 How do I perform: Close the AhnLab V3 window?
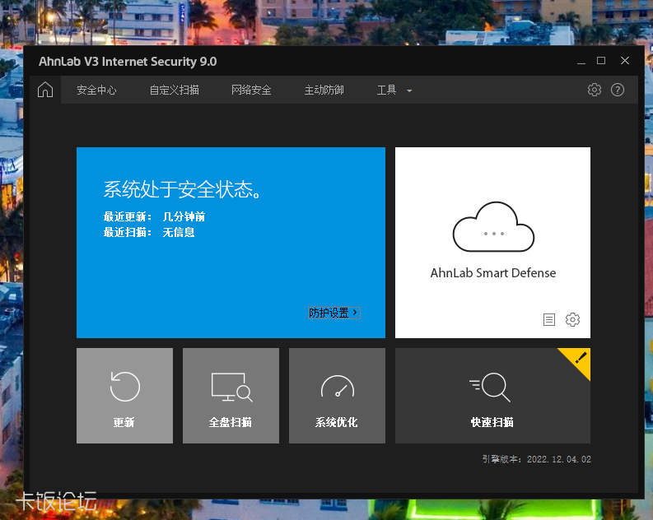[x=625, y=61]
